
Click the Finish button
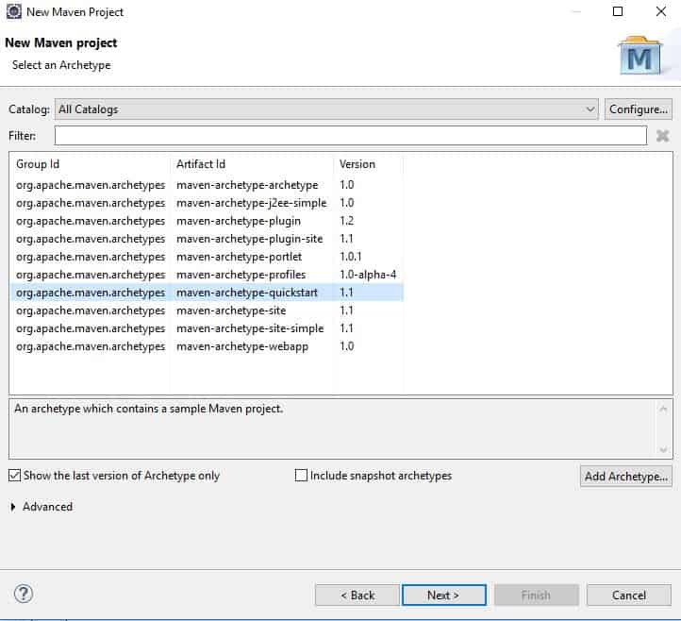pyautogui.click(x=537, y=595)
